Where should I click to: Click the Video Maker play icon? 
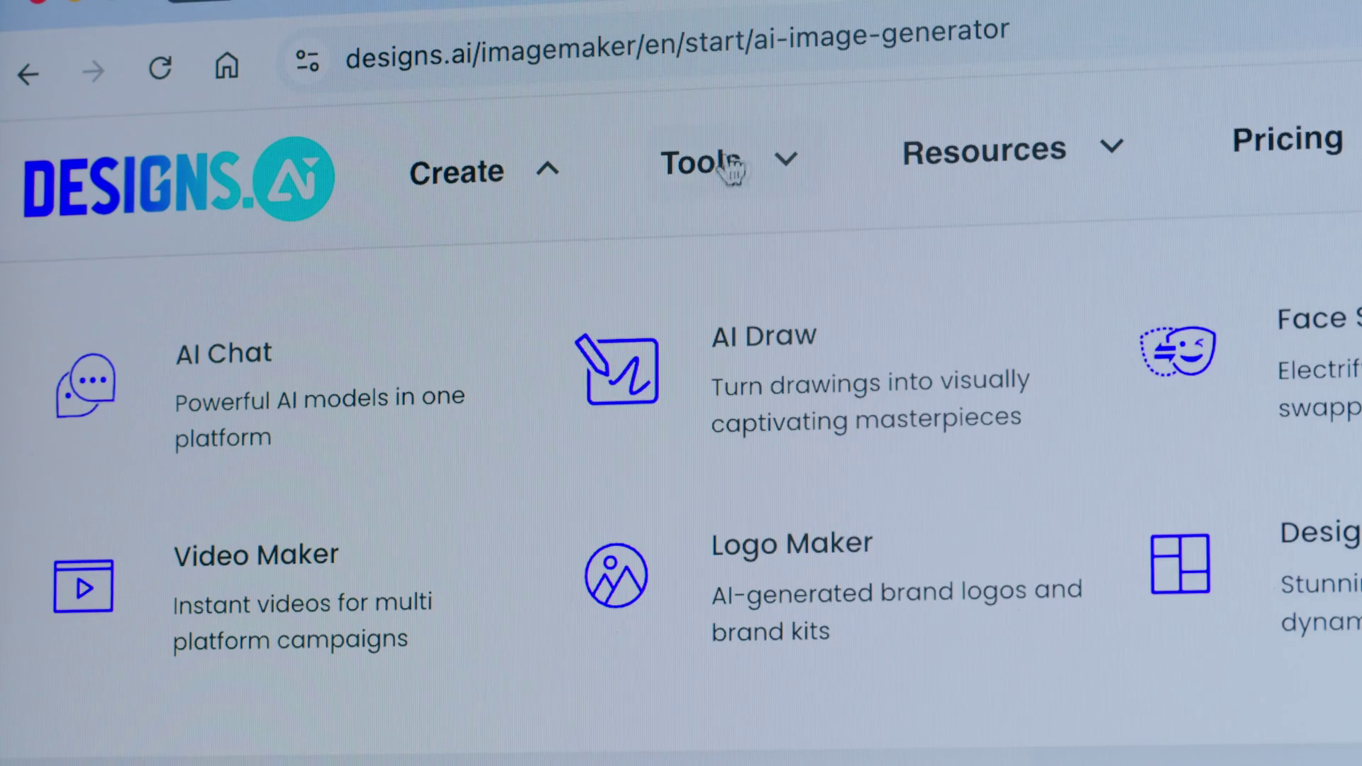(84, 587)
